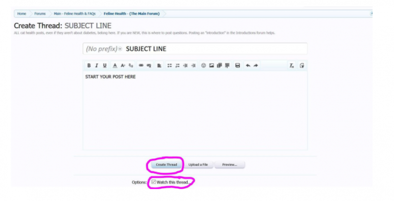Open the text color picker

pos(115,66)
